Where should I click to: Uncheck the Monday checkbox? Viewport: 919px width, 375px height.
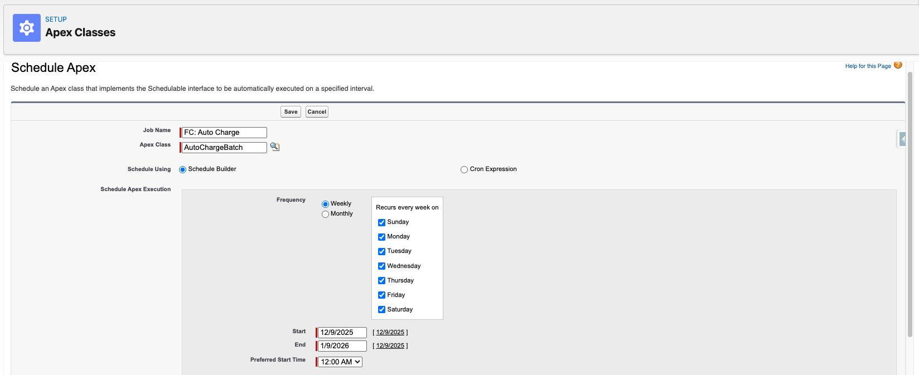pyautogui.click(x=382, y=237)
